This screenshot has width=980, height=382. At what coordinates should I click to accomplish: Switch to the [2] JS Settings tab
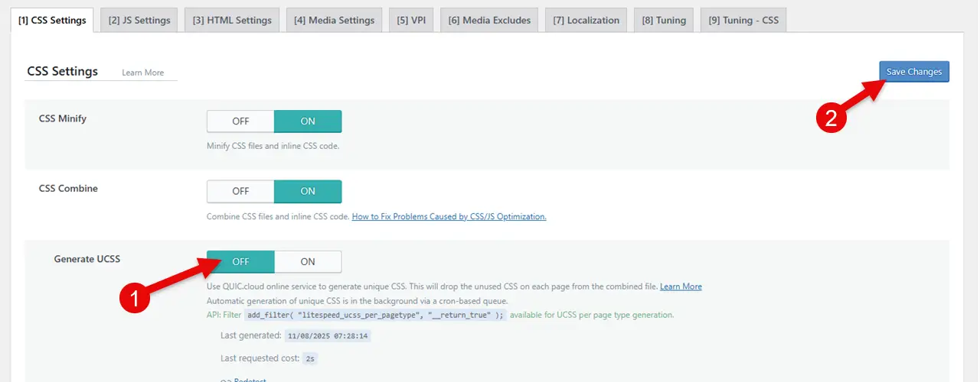point(139,20)
